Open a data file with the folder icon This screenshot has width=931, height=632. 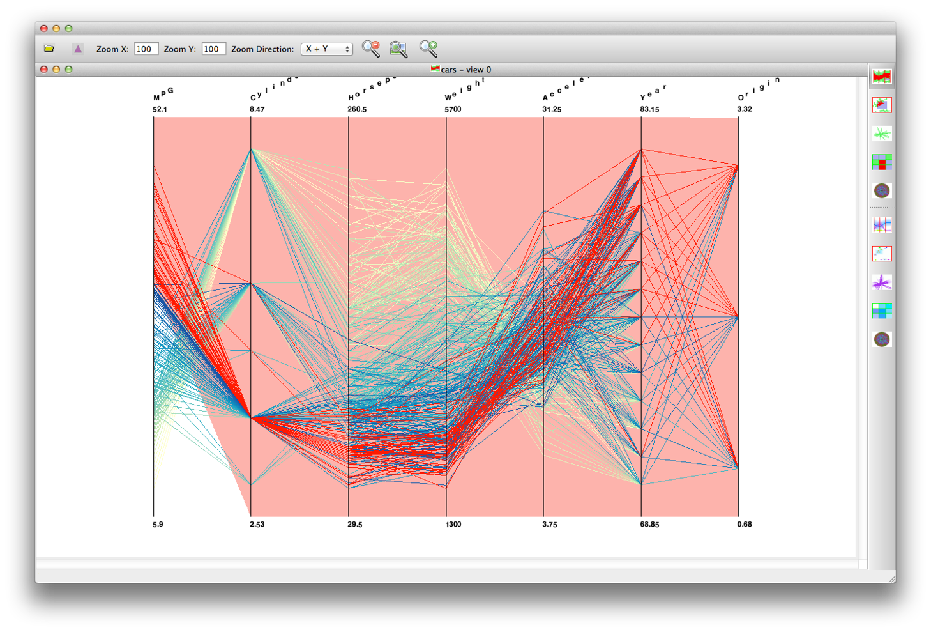pyautogui.click(x=49, y=49)
